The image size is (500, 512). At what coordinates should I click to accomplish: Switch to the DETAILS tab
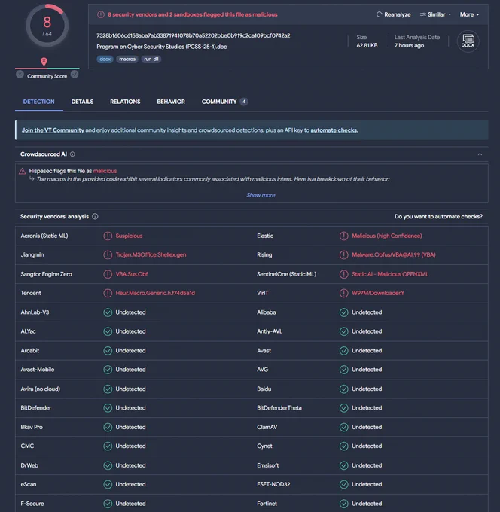coord(82,102)
